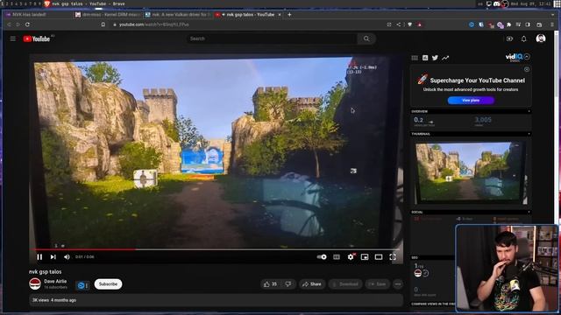Open the Brave Shields lion icon
561x315 pixels.
pyautogui.click(x=410, y=24)
